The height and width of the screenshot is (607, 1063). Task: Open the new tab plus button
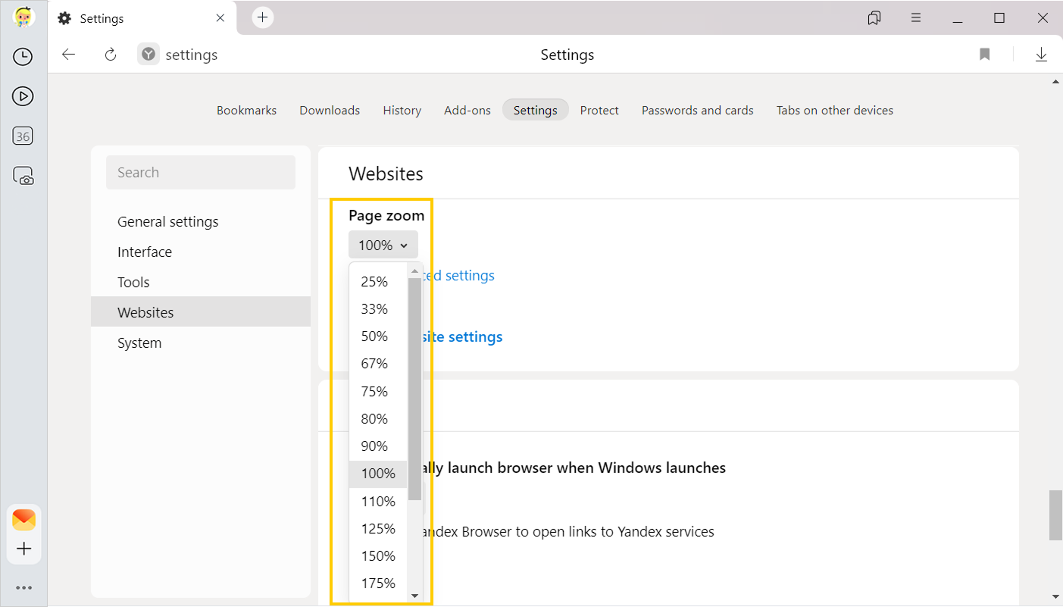[262, 17]
